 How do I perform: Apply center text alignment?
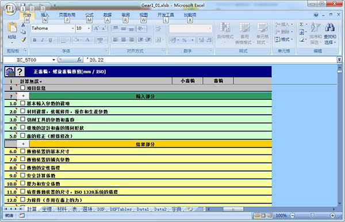(124, 40)
